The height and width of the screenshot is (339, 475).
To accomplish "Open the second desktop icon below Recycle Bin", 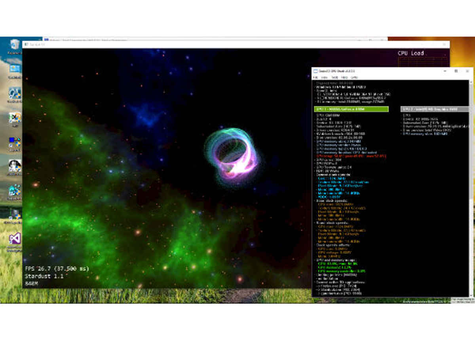I will click(x=15, y=93).
